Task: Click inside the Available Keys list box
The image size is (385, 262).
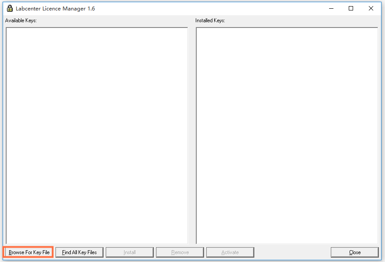Action: 97,135
